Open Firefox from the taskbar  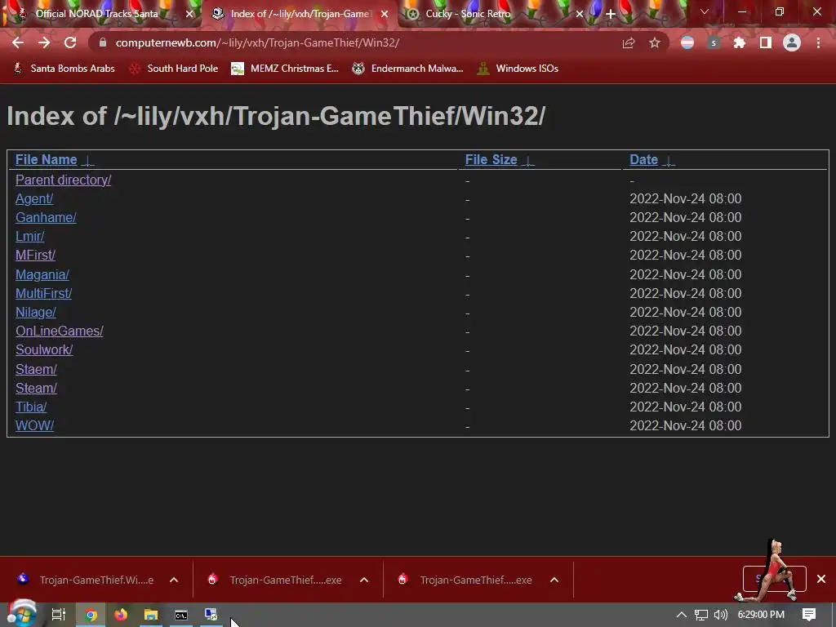(121, 615)
